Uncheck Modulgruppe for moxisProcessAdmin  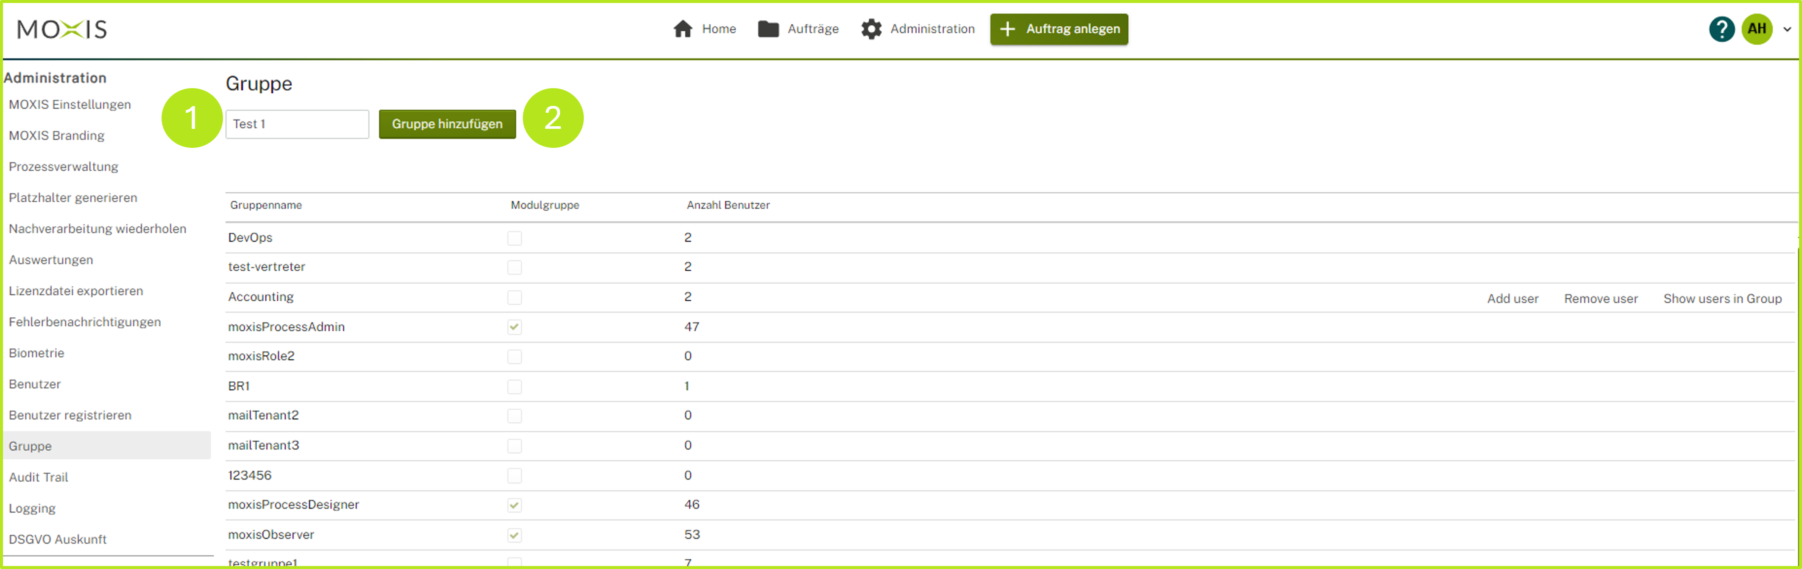coord(514,327)
